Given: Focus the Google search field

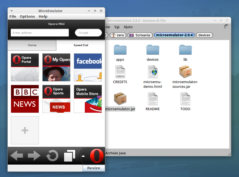Looking at the screenshot, I should pyautogui.click(x=88, y=33).
